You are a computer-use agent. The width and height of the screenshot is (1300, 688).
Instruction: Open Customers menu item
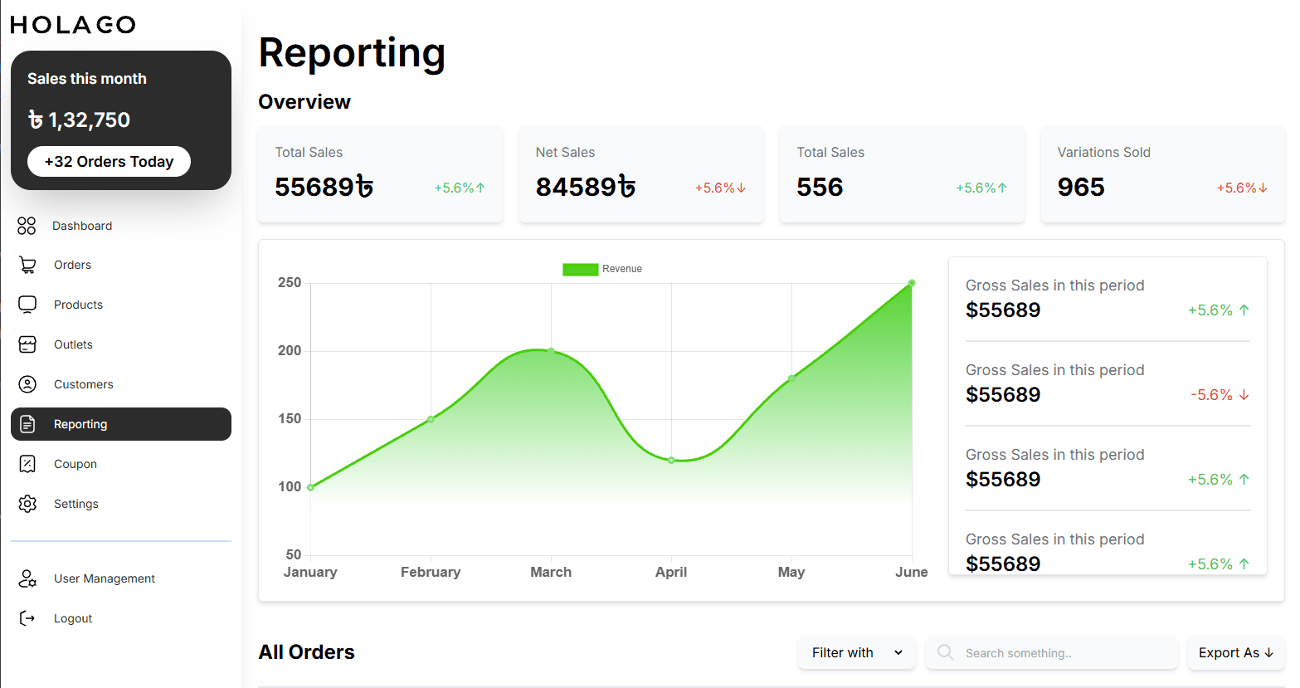pyautogui.click(x=121, y=384)
